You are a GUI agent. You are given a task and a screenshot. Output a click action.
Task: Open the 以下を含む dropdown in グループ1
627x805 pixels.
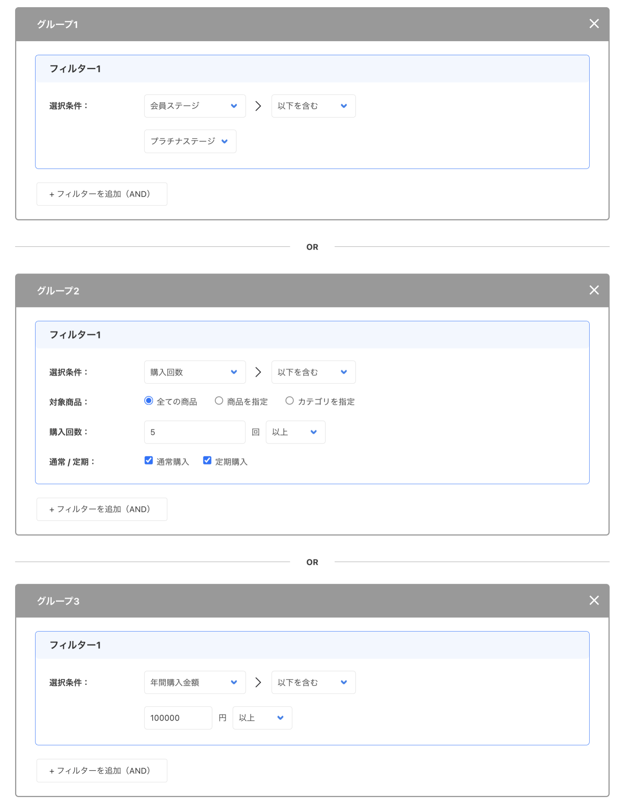pos(313,106)
